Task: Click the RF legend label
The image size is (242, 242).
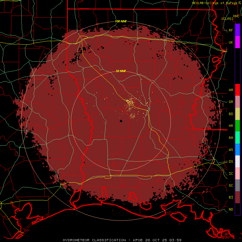Action: coord(231,30)
